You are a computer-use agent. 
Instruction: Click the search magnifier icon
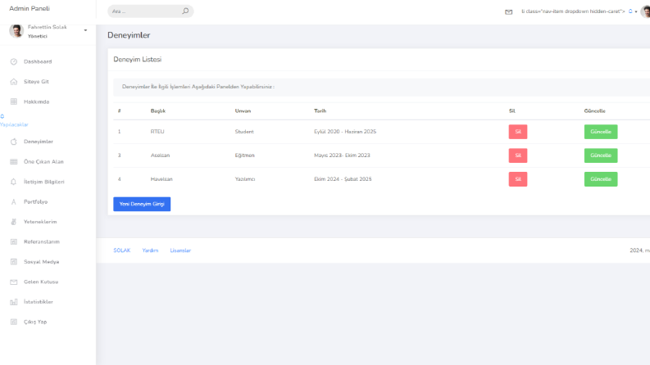[x=185, y=11]
